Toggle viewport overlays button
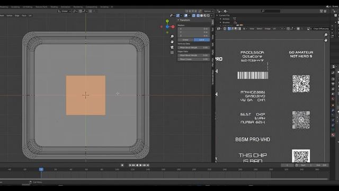Image resolution: width=339 pixels, height=191 pixels. (x=186, y=15)
